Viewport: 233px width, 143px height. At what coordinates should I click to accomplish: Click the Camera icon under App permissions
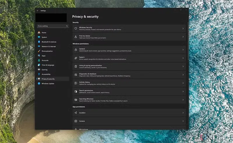coord(76,121)
